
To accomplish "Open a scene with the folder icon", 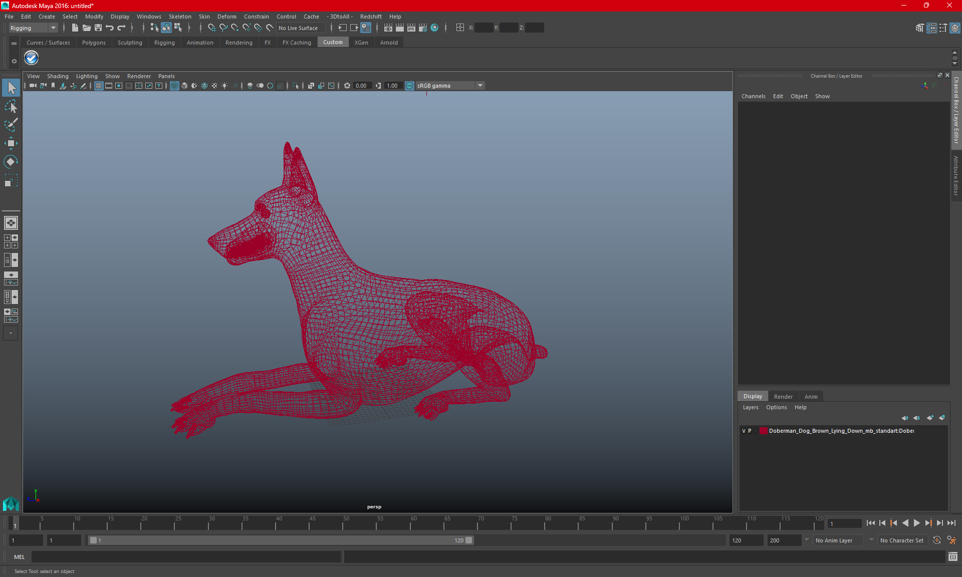I will coord(86,28).
